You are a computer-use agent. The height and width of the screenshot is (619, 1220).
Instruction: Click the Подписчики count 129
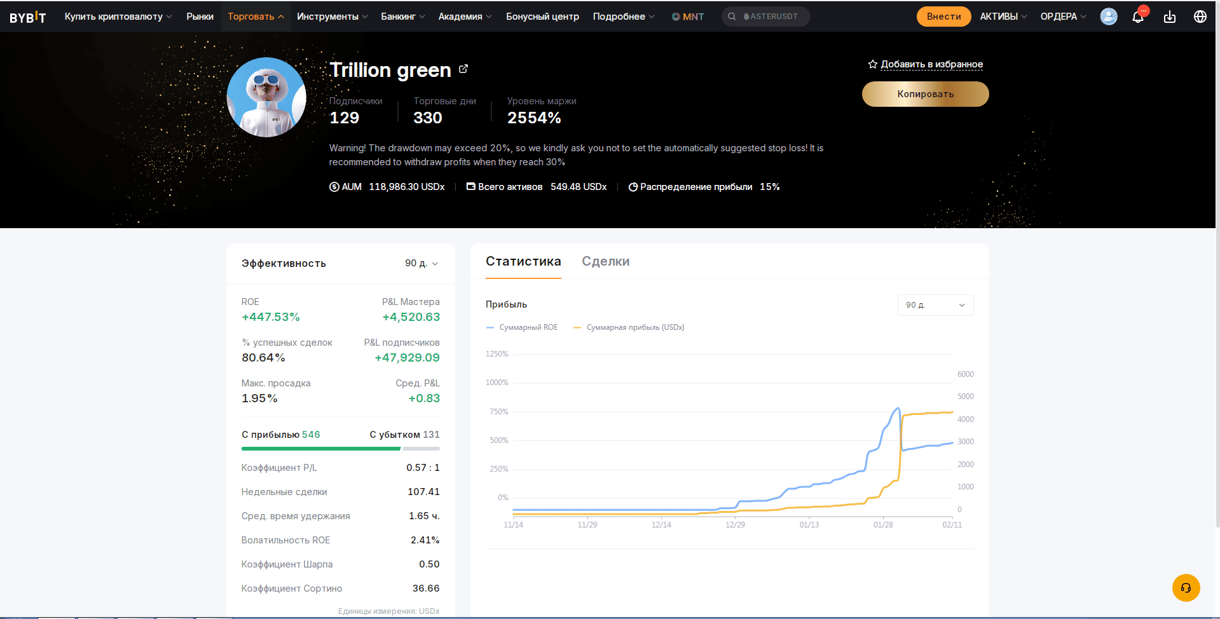point(344,118)
